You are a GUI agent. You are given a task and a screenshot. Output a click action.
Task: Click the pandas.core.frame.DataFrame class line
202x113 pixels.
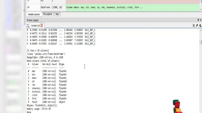click(46, 54)
